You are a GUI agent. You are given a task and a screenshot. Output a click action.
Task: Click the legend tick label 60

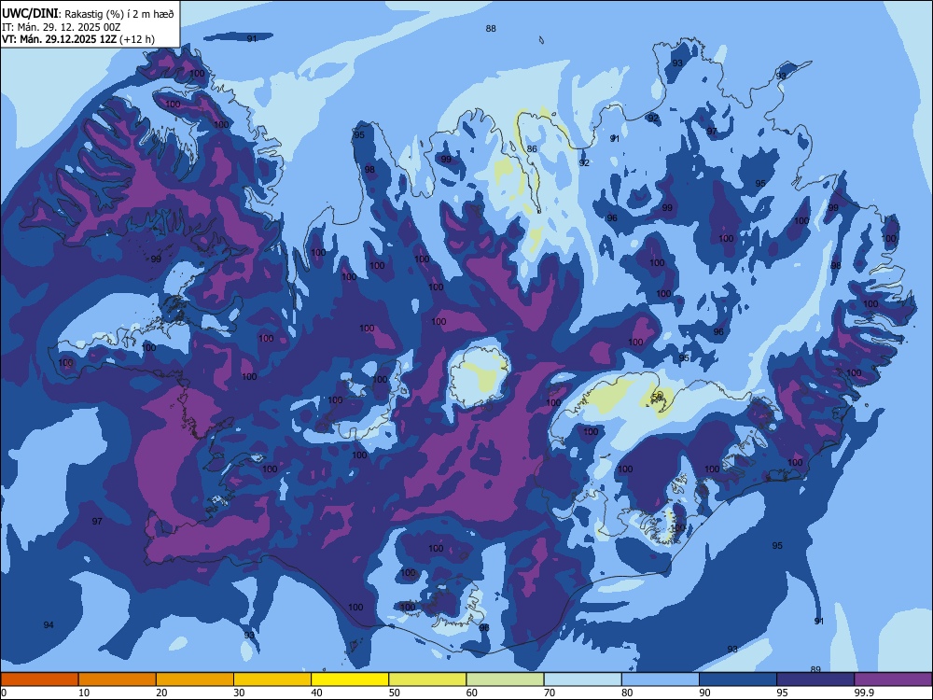(x=472, y=693)
